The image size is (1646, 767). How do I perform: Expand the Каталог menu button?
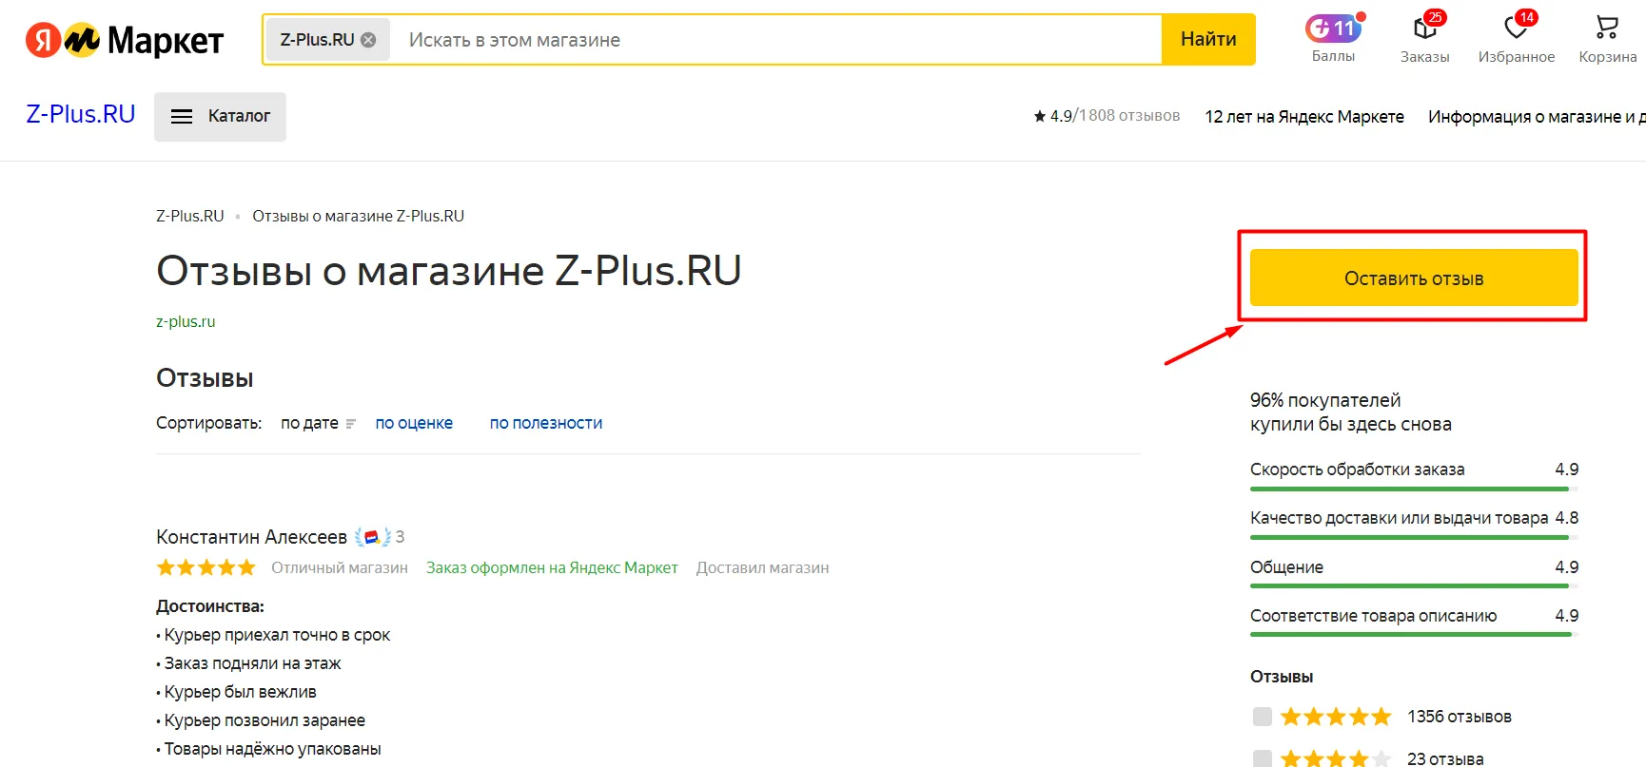pyautogui.click(x=220, y=116)
